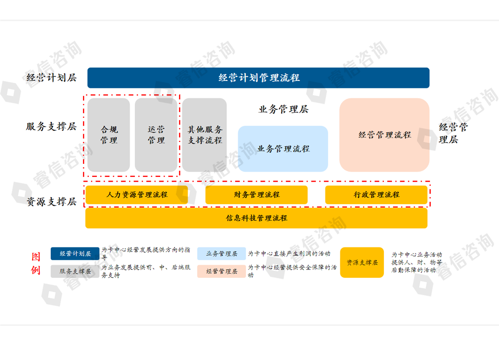Pick the light blue 业务管理层 legend swatch
The width and height of the screenshot is (499, 345).
[221, 254]
